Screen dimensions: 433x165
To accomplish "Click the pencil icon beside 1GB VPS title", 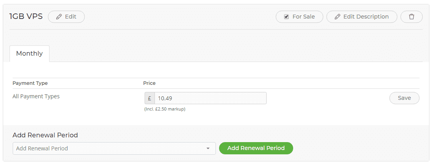I will pos(59,17).
